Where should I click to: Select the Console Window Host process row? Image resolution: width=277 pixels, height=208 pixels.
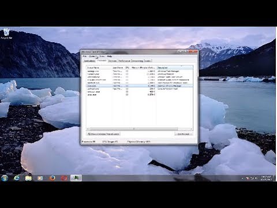click(x=140, y=89)
